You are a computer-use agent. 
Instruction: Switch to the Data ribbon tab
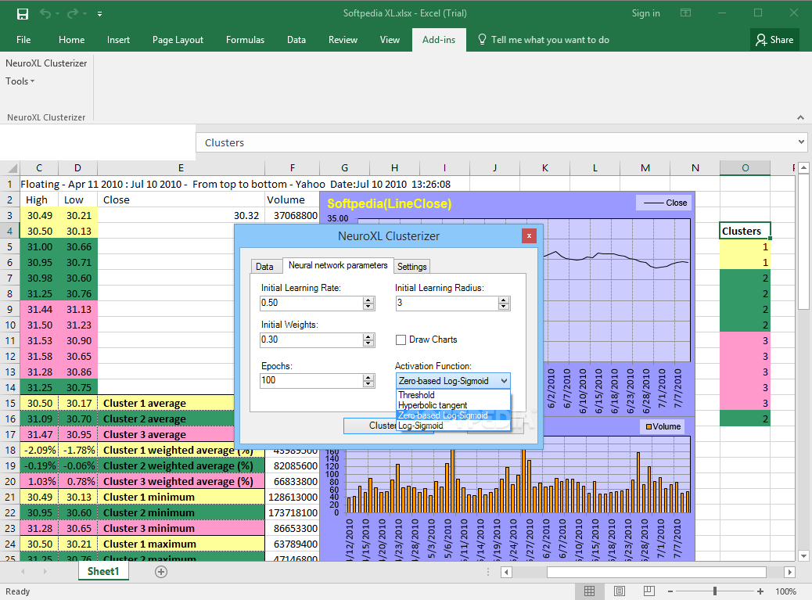[x=296, y=40]
